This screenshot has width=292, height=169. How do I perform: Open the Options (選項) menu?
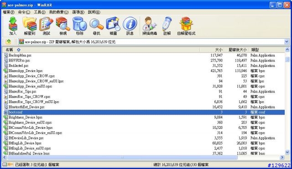click(x=78, y=12)
